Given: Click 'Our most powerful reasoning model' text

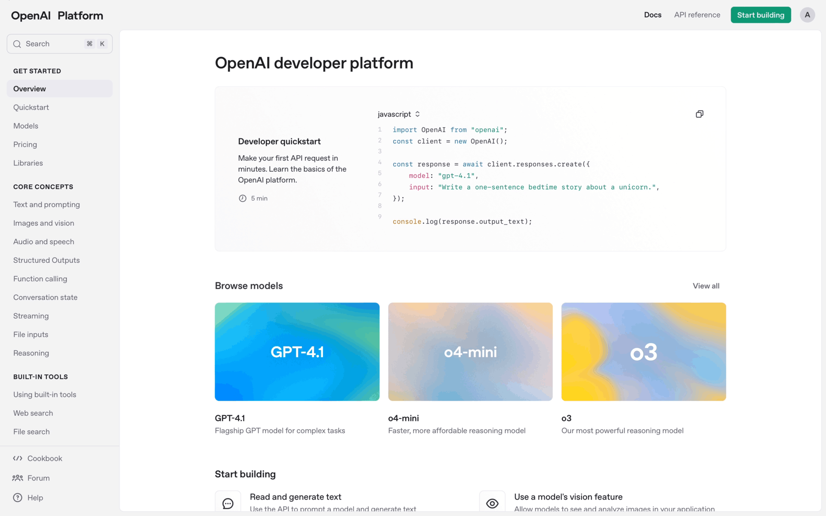Looking at the screenshot, I should 622,431.
